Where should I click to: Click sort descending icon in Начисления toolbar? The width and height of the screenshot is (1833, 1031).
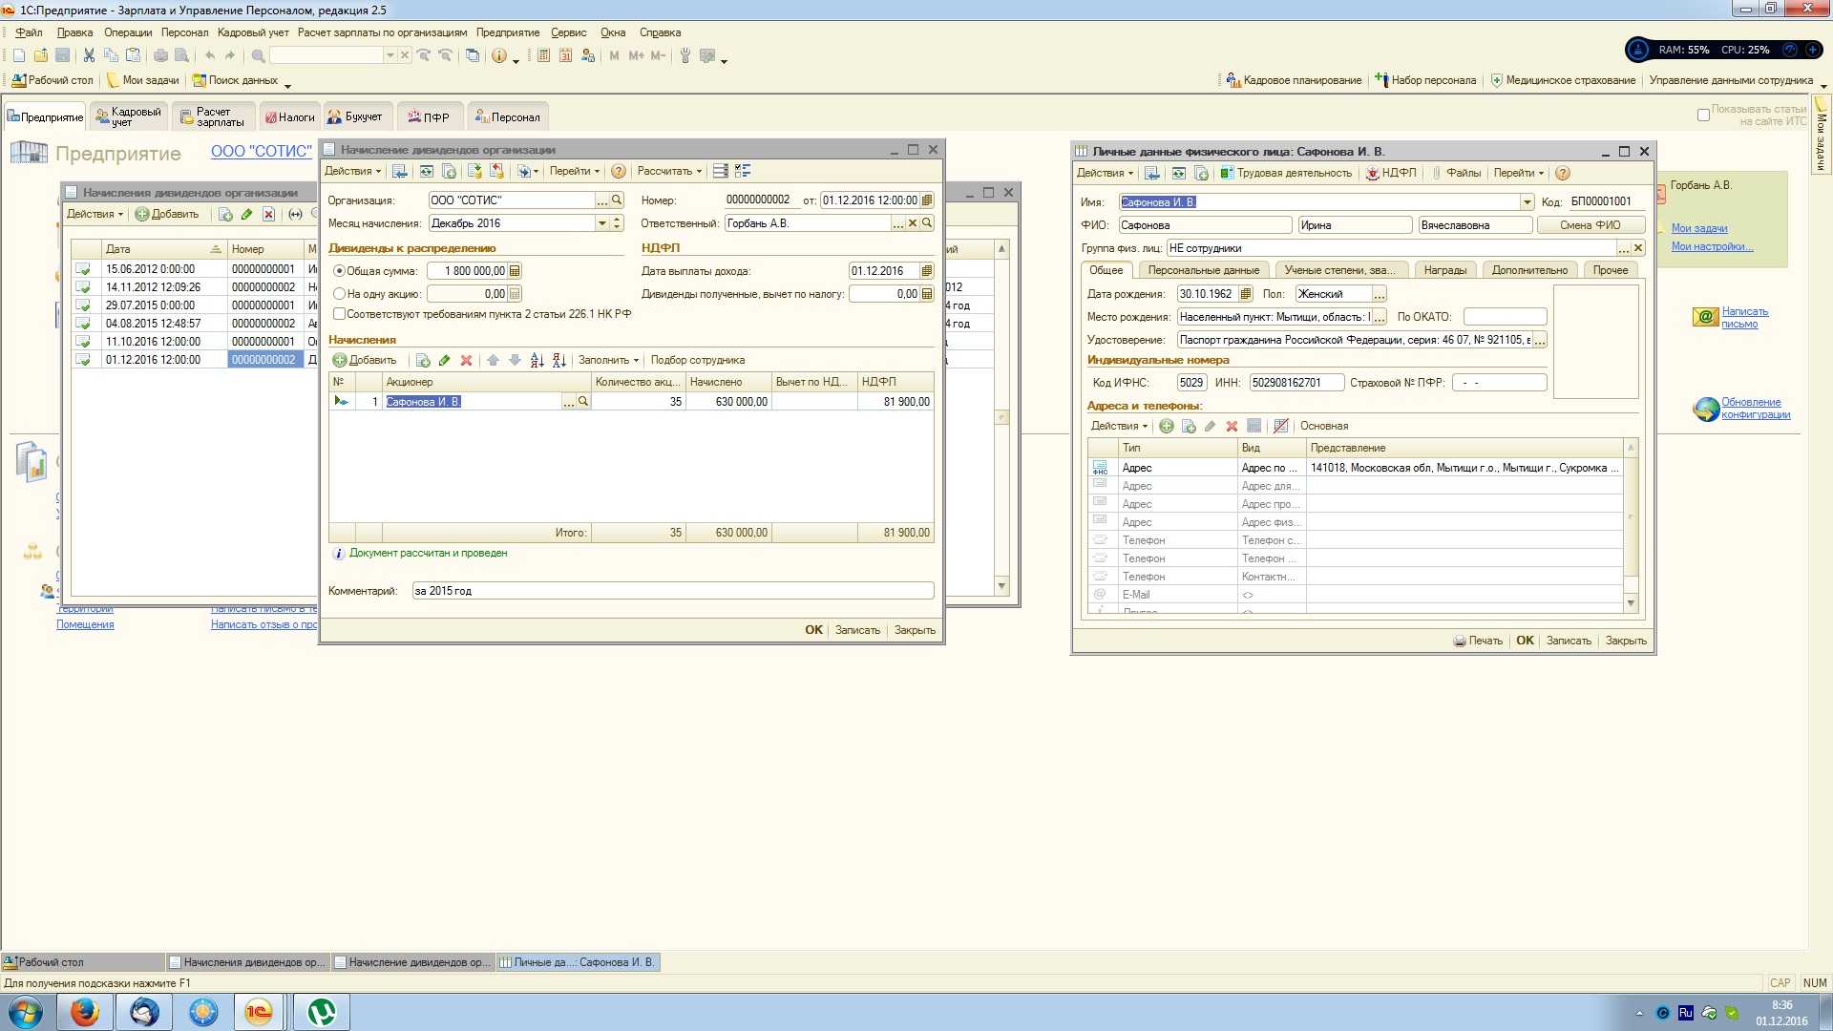point(558,360)
